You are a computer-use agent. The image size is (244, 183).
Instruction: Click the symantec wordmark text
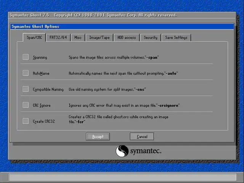[146, 151]
